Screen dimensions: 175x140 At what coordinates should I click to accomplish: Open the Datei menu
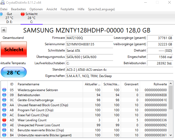pos(4,9)
